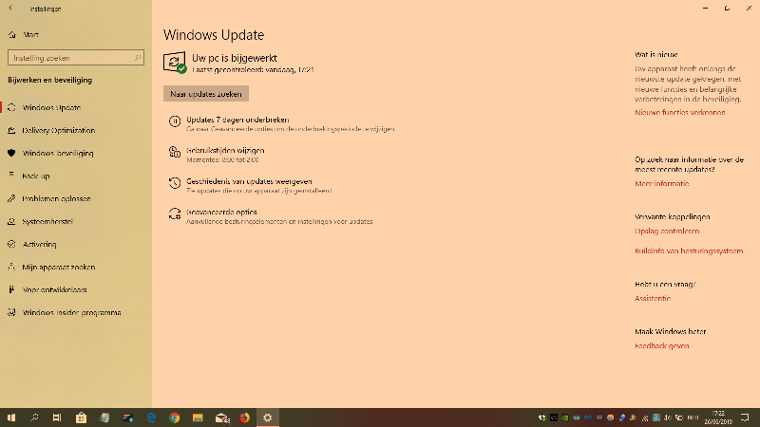The height and width of the screenshot is (427, 760).
Task: Click the update status sync icon with green check
Action: (x=175, y=63)
